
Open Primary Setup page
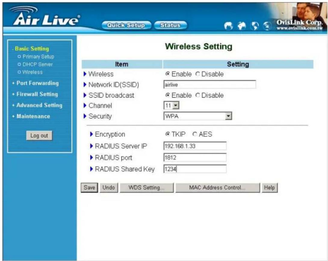click(x=38, y=57)
